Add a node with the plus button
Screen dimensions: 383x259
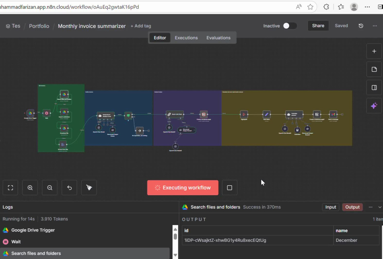374,51
